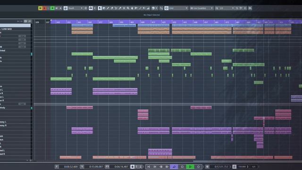Open the Quantize Panel icon

coord(245,8)
